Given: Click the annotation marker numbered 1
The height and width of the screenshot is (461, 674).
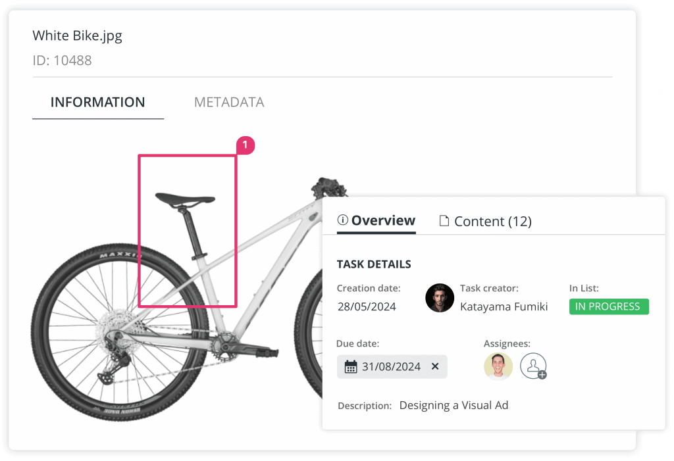Looking at the screenshot, I should click(x=245, y=145).
